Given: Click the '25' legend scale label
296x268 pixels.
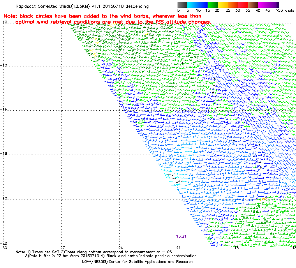Looking at the screenshot, I should pyautogui.click(x=228, y=11).
